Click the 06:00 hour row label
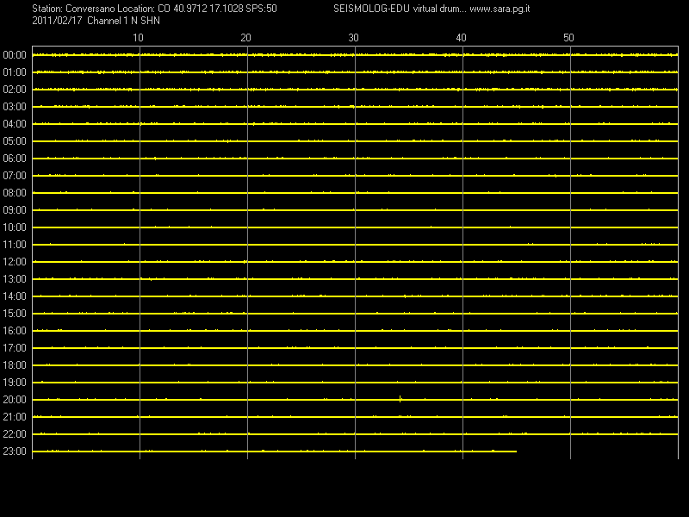The width and height of the screenshot is (689, 517). point(15,159)
